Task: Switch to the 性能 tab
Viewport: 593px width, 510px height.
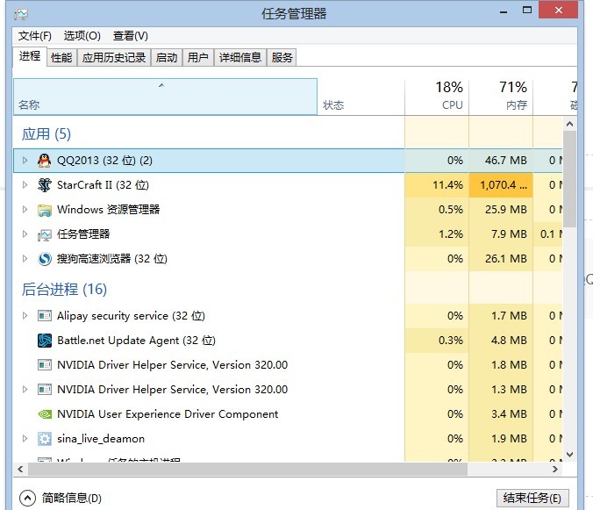Action: click(x=61, y=58)
